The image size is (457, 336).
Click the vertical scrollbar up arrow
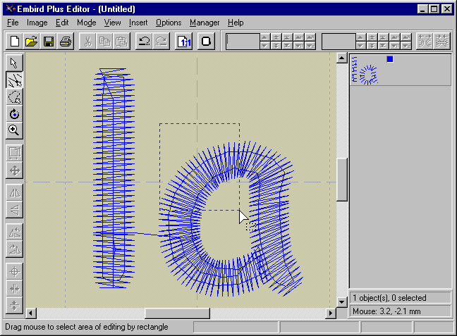click(x=342, y=58)
